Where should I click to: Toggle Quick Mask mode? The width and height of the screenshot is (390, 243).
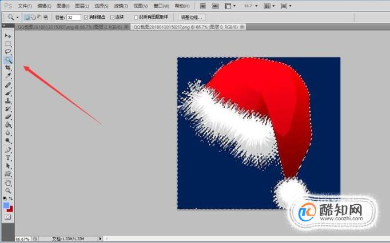pyautogui.click(x=8, y=217)
